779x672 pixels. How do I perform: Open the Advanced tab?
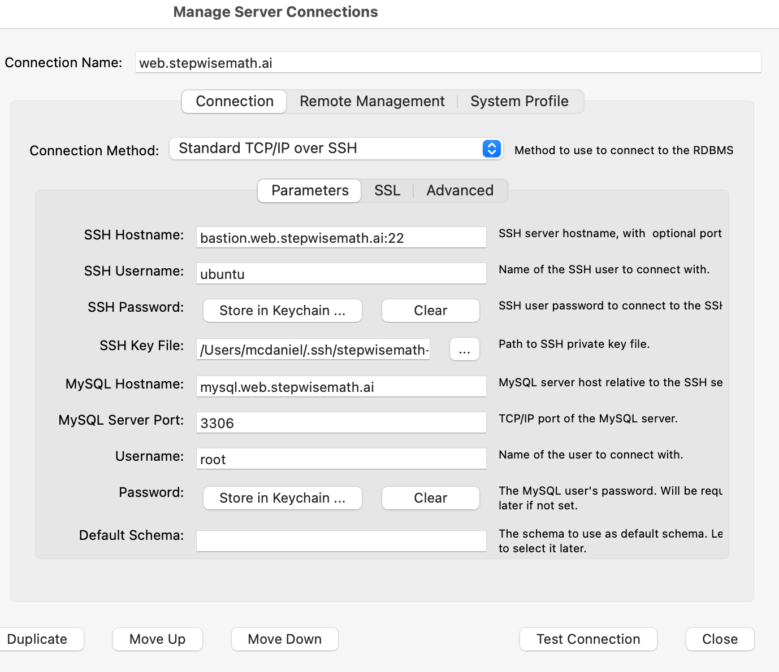click(460, 191)
